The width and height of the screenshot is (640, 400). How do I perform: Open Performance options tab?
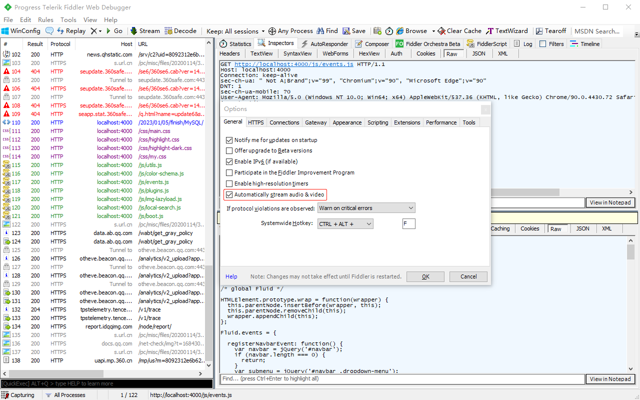pyautogui.click(x=441, y=122)
